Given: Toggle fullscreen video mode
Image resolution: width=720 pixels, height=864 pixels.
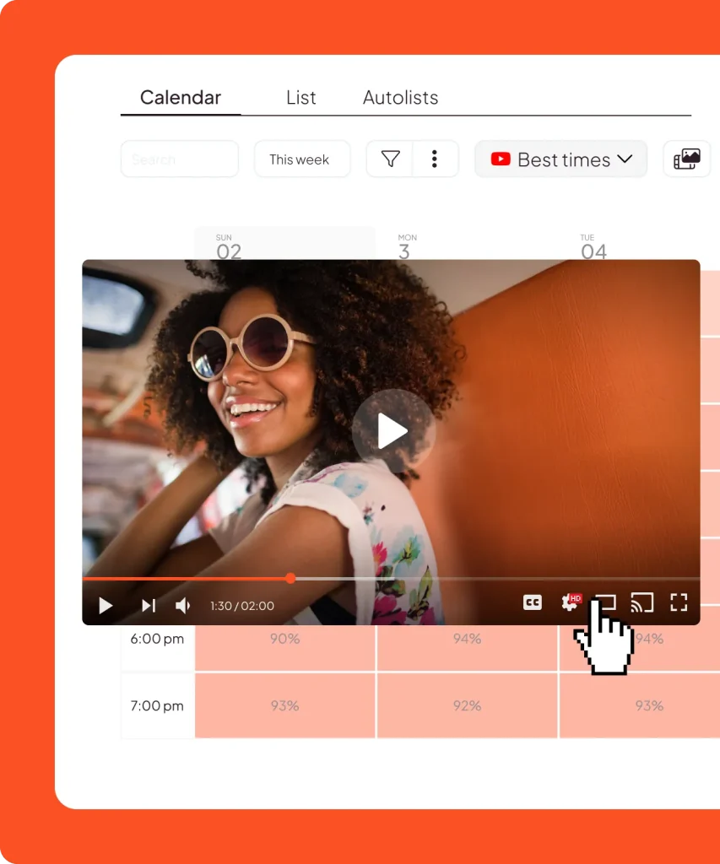Looking at the screenshot, I should (x=679, y=602).
